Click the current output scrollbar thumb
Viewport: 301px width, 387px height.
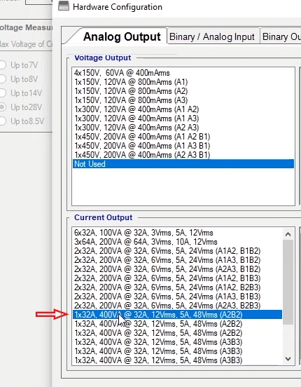click(288, 282)
